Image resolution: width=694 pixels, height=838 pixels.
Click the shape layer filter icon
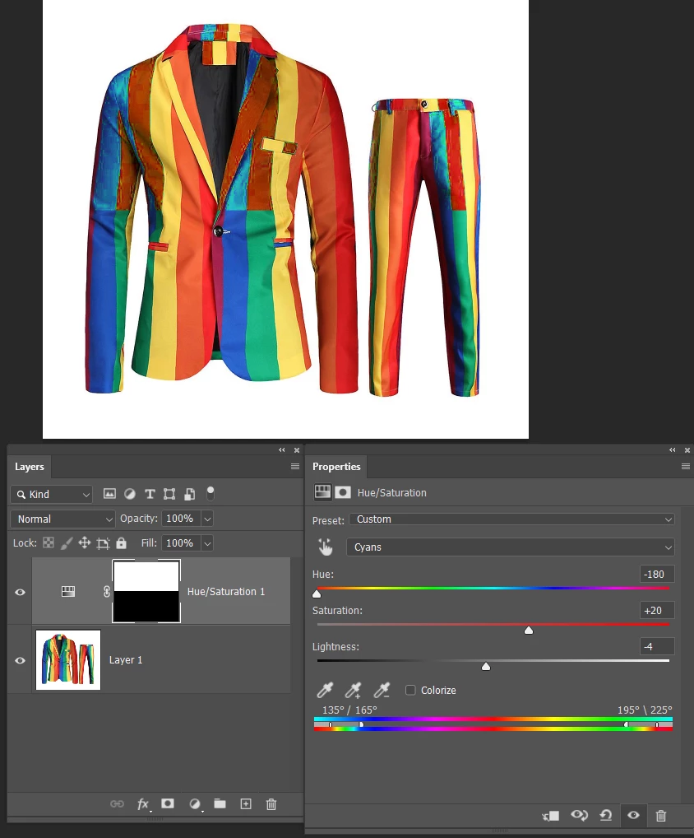[x=169, y=494]
